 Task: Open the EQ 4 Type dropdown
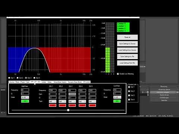pos(82,102)
